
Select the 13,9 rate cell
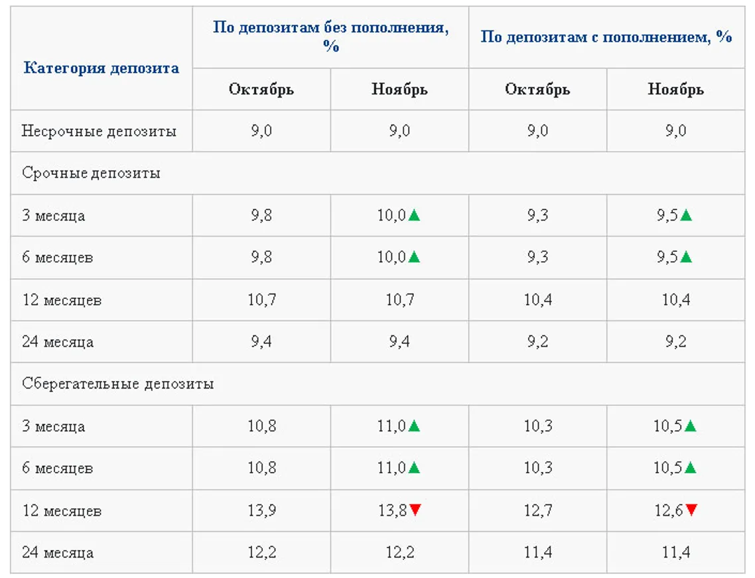point(261,510)
